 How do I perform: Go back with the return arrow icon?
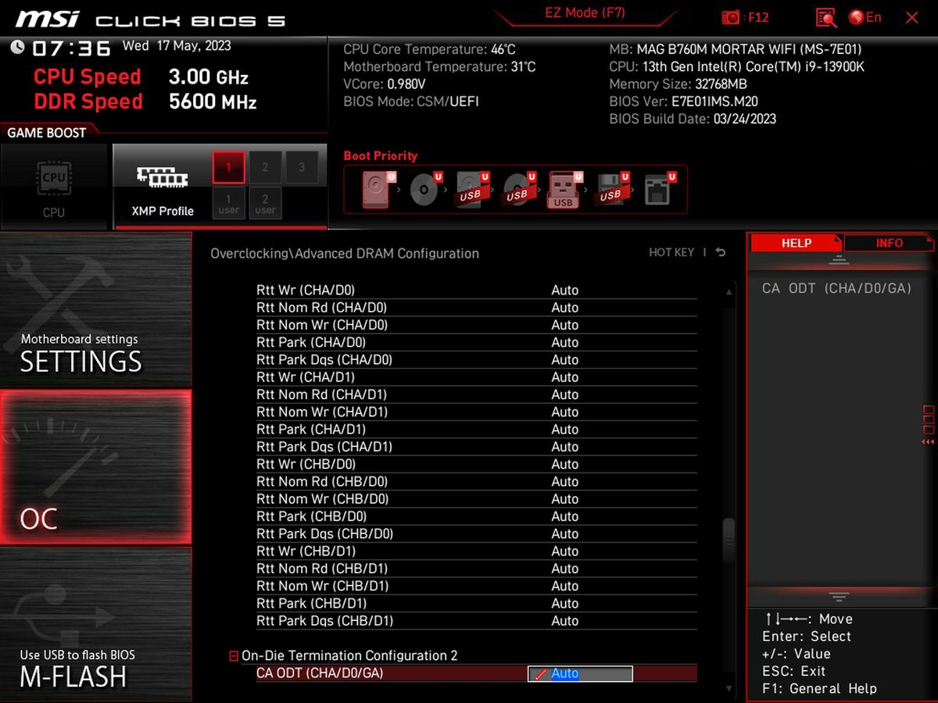click(720, 252)
